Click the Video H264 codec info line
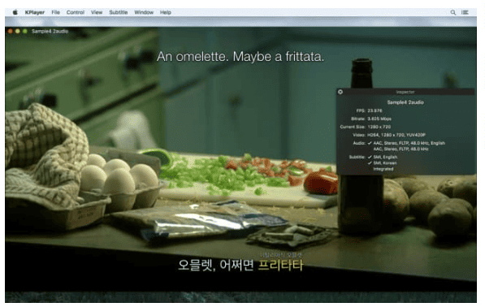The image size is (485, 307). pyautogui.click(x=396, y=135)
